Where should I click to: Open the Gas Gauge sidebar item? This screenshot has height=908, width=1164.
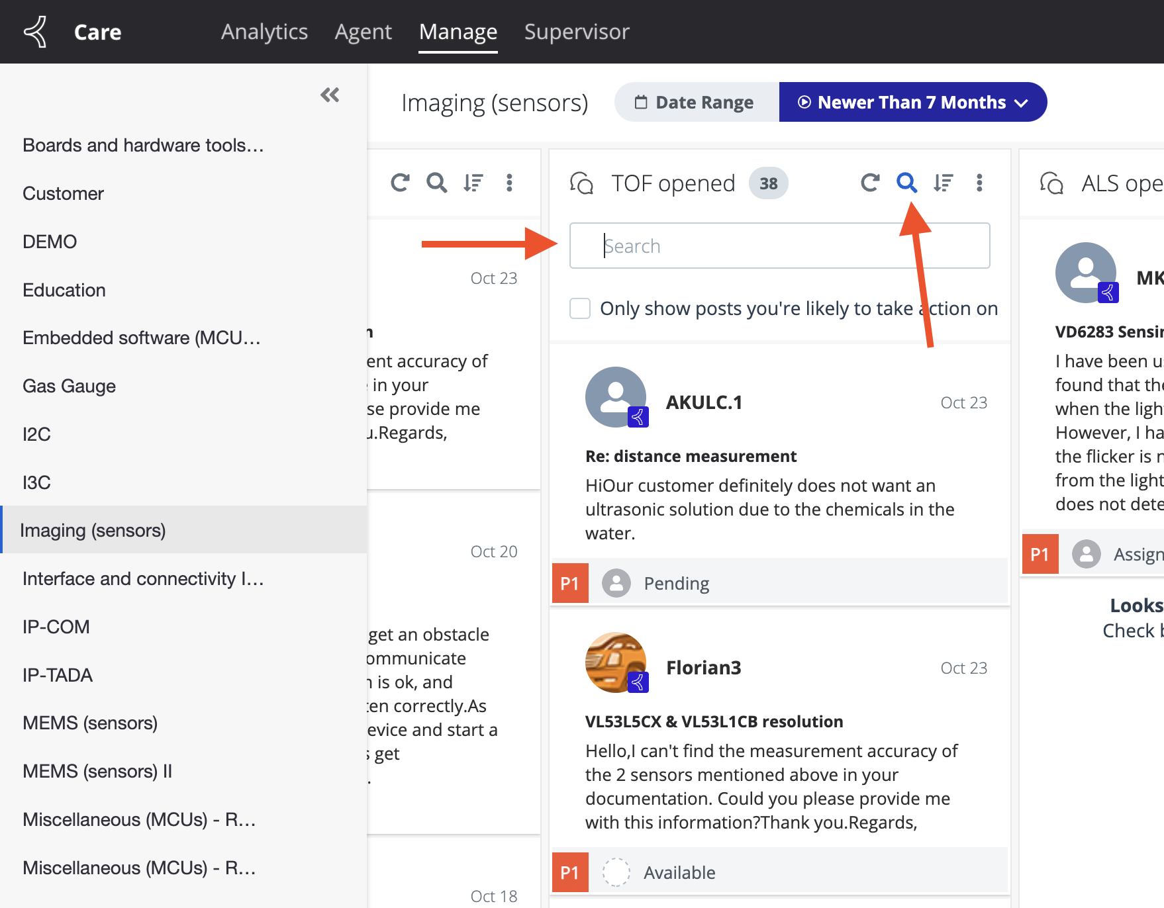tap(69, 386)
